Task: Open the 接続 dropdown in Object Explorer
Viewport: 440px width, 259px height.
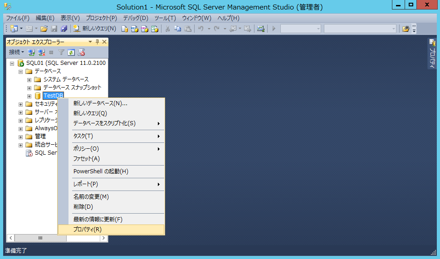Action: pos(16,52)
